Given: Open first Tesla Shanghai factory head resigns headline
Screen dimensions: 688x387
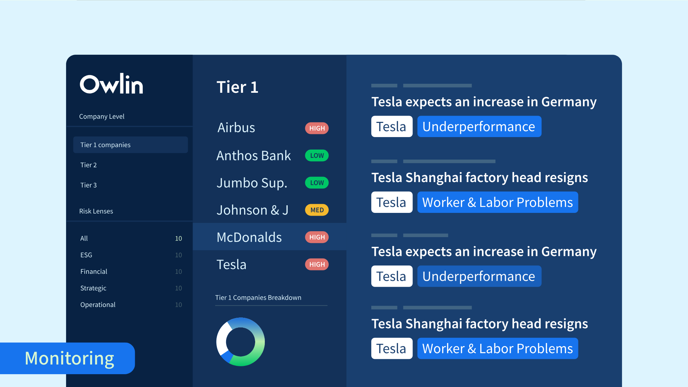Looking at the screenshot, I should tap(480, 178).
